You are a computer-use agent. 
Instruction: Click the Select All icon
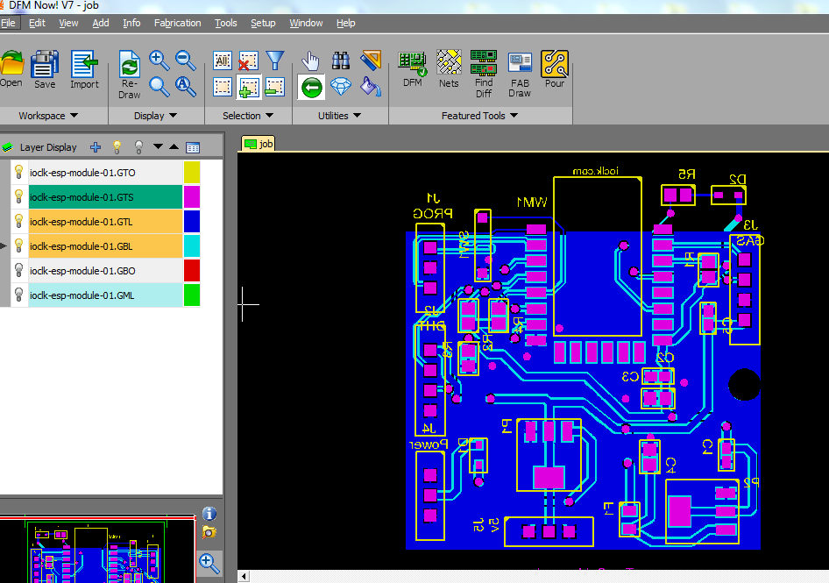click(x=223, y=60)
